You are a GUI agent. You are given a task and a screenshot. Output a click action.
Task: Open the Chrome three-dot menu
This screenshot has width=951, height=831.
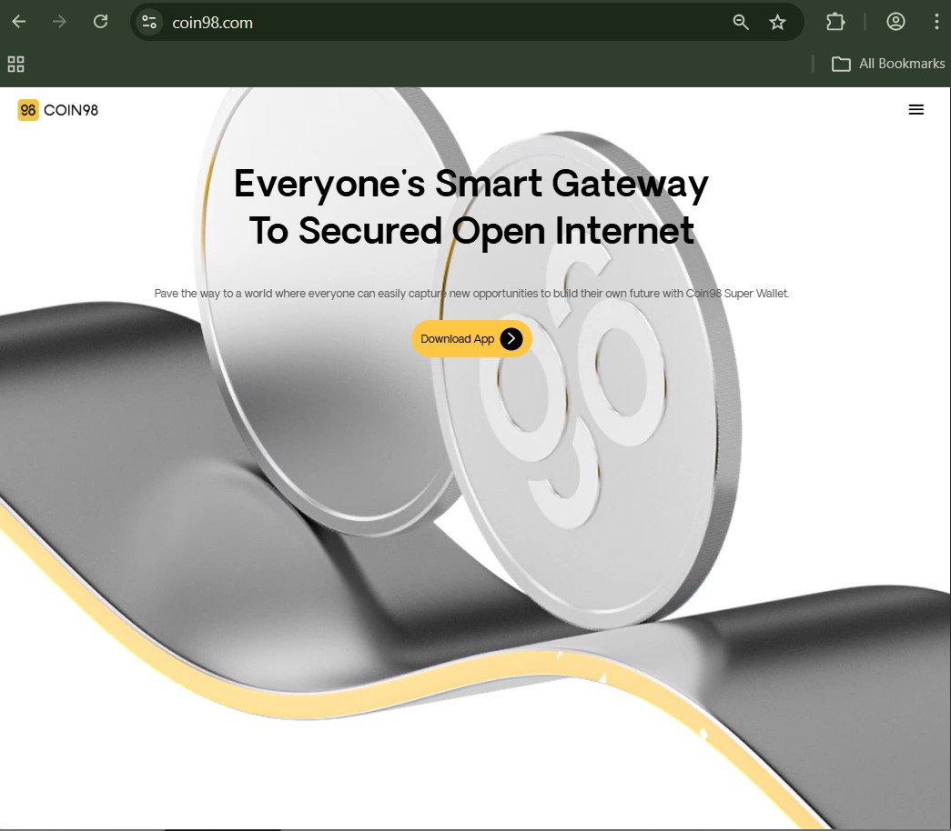936,21
